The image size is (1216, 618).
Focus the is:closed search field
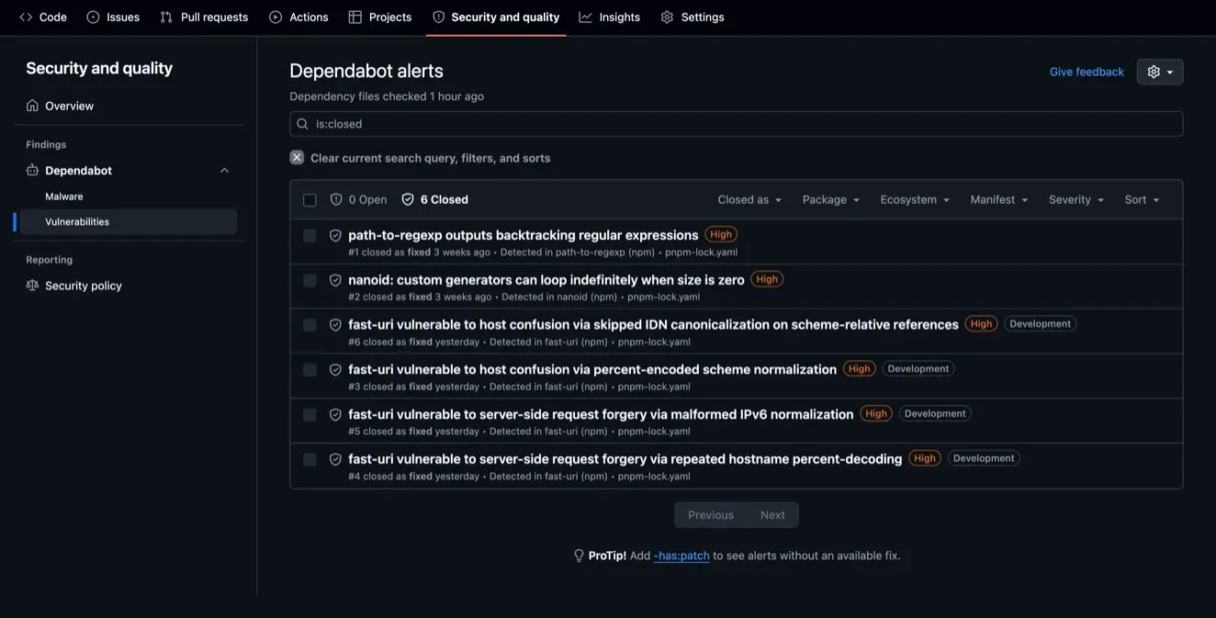coord(736,124)
